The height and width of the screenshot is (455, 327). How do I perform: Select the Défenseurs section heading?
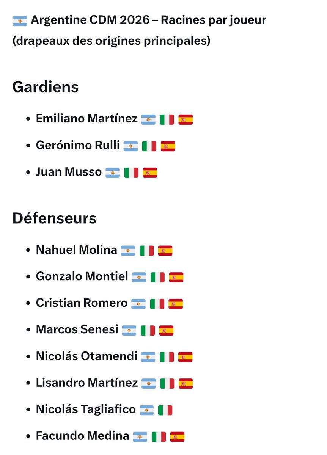(54, 218)
